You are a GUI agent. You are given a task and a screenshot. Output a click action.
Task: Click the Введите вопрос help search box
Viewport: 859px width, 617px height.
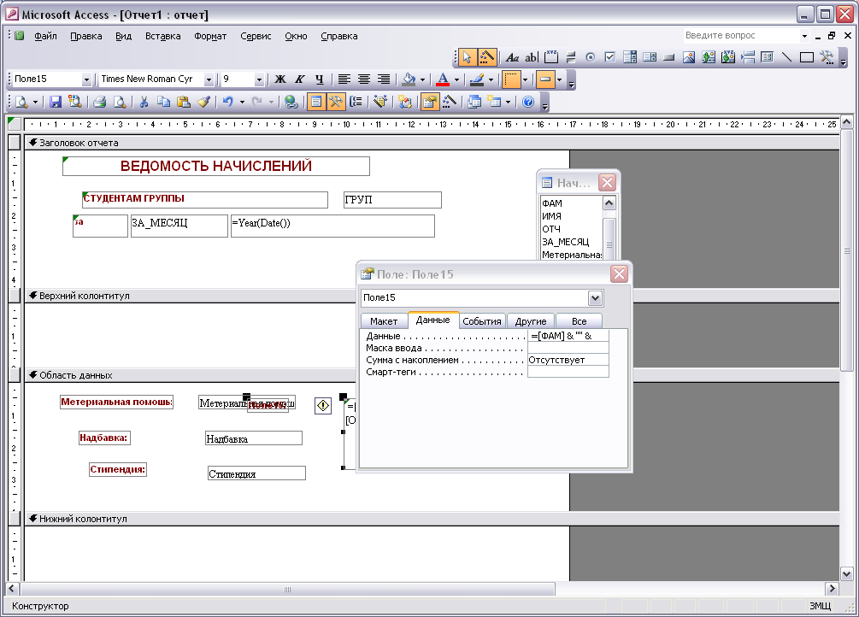click(741, 36)
